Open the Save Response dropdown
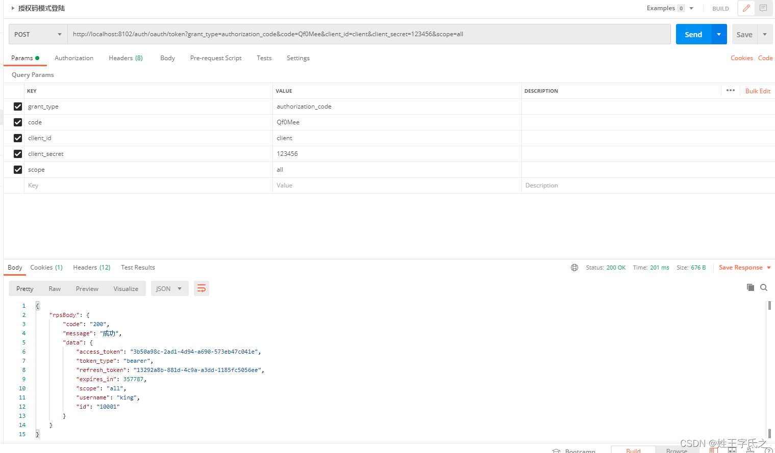Image resolution: width=775 pixels, height=453 pixels. (x=745, y=268)
